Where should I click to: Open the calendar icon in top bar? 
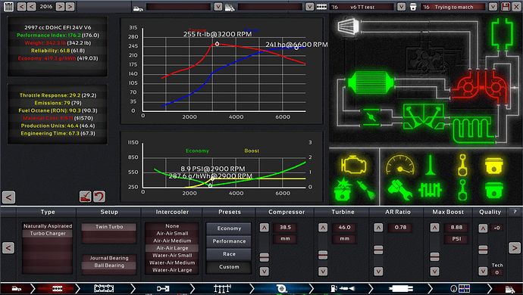tap(8, 7)
